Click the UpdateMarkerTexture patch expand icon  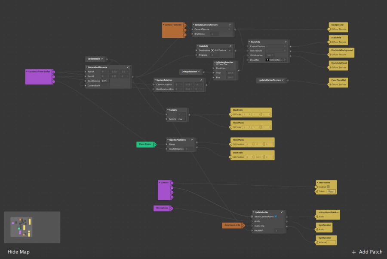tap(283, 80)
